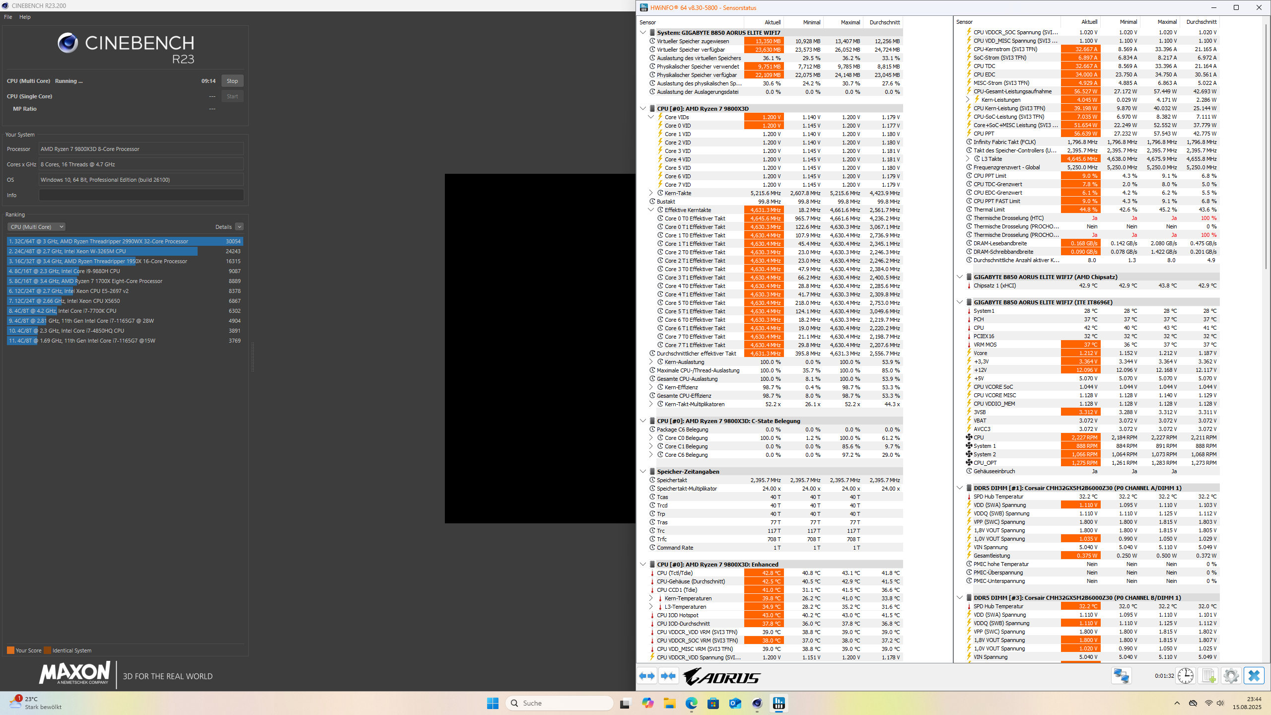Stop the running Multi Core benchmark

click(232, 81)
